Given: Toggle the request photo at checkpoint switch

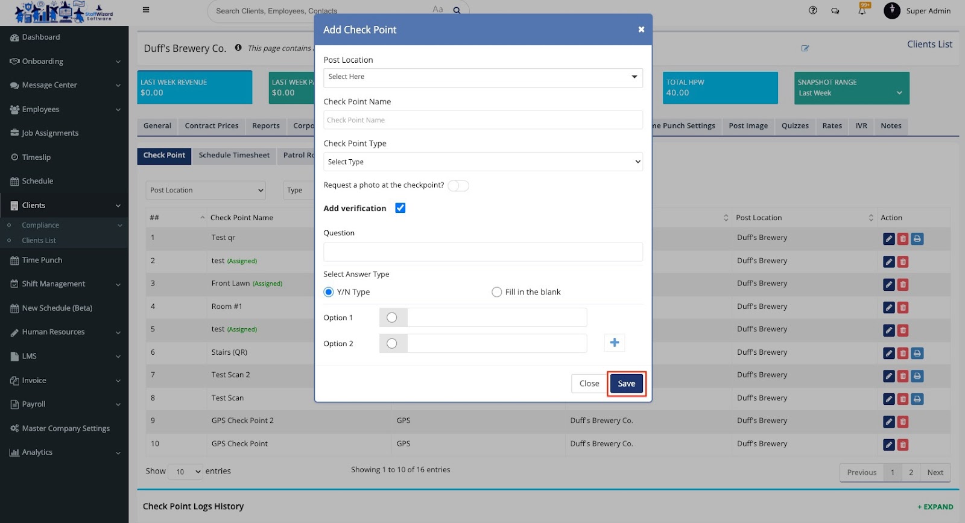Looking at the screenshot, I should point(458,186).
